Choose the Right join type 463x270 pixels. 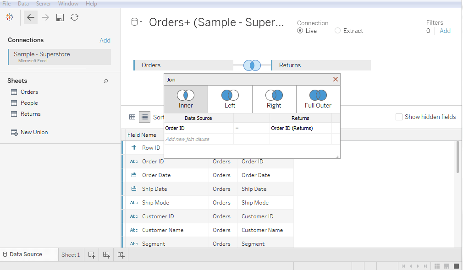(274, 99)
